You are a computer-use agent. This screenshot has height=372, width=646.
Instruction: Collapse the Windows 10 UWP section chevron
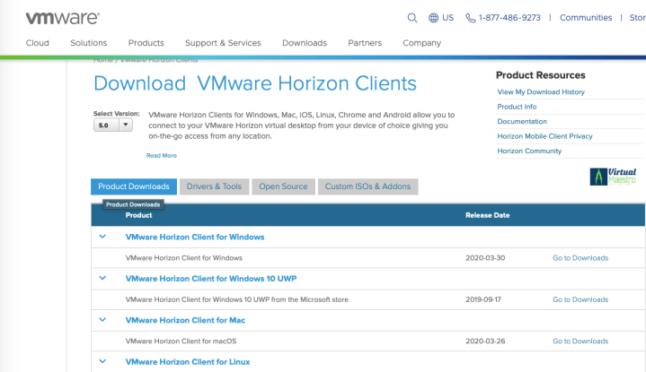[x=102, y=278]
